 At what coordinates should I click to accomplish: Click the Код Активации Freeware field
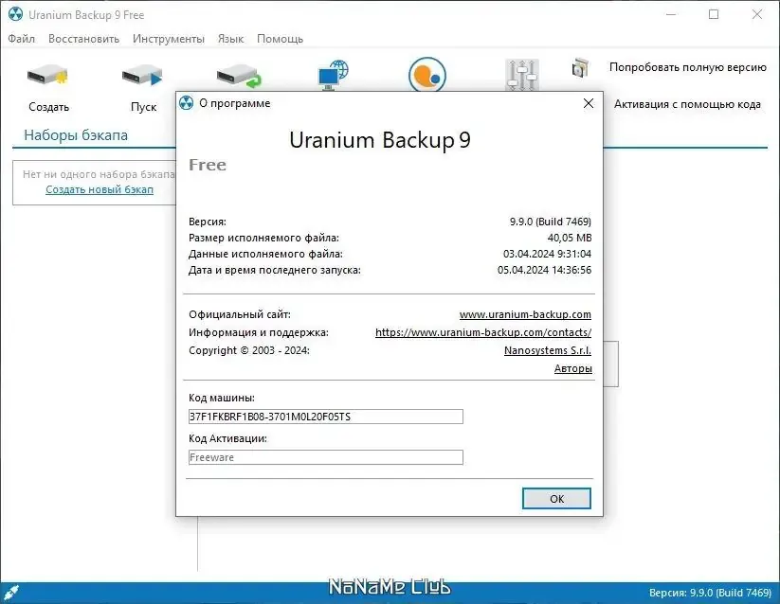click(x=326, y=457)
